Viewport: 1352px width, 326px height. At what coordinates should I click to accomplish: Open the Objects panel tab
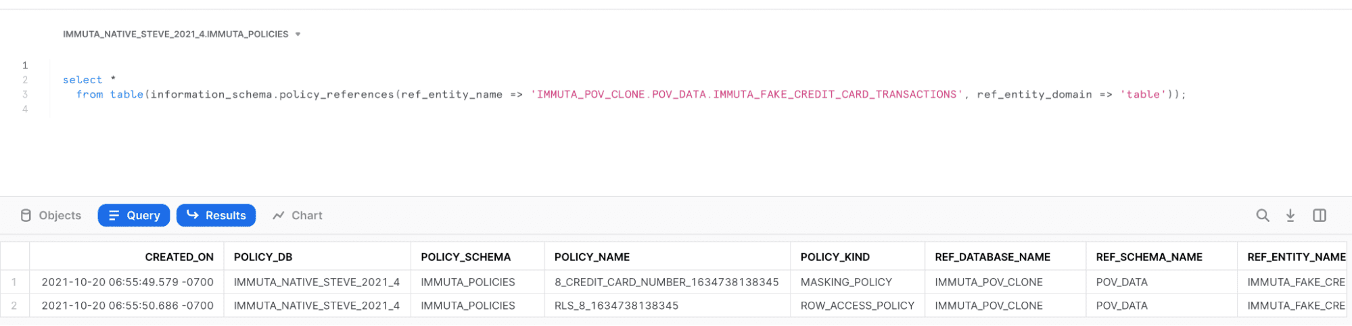click(51, 215)
